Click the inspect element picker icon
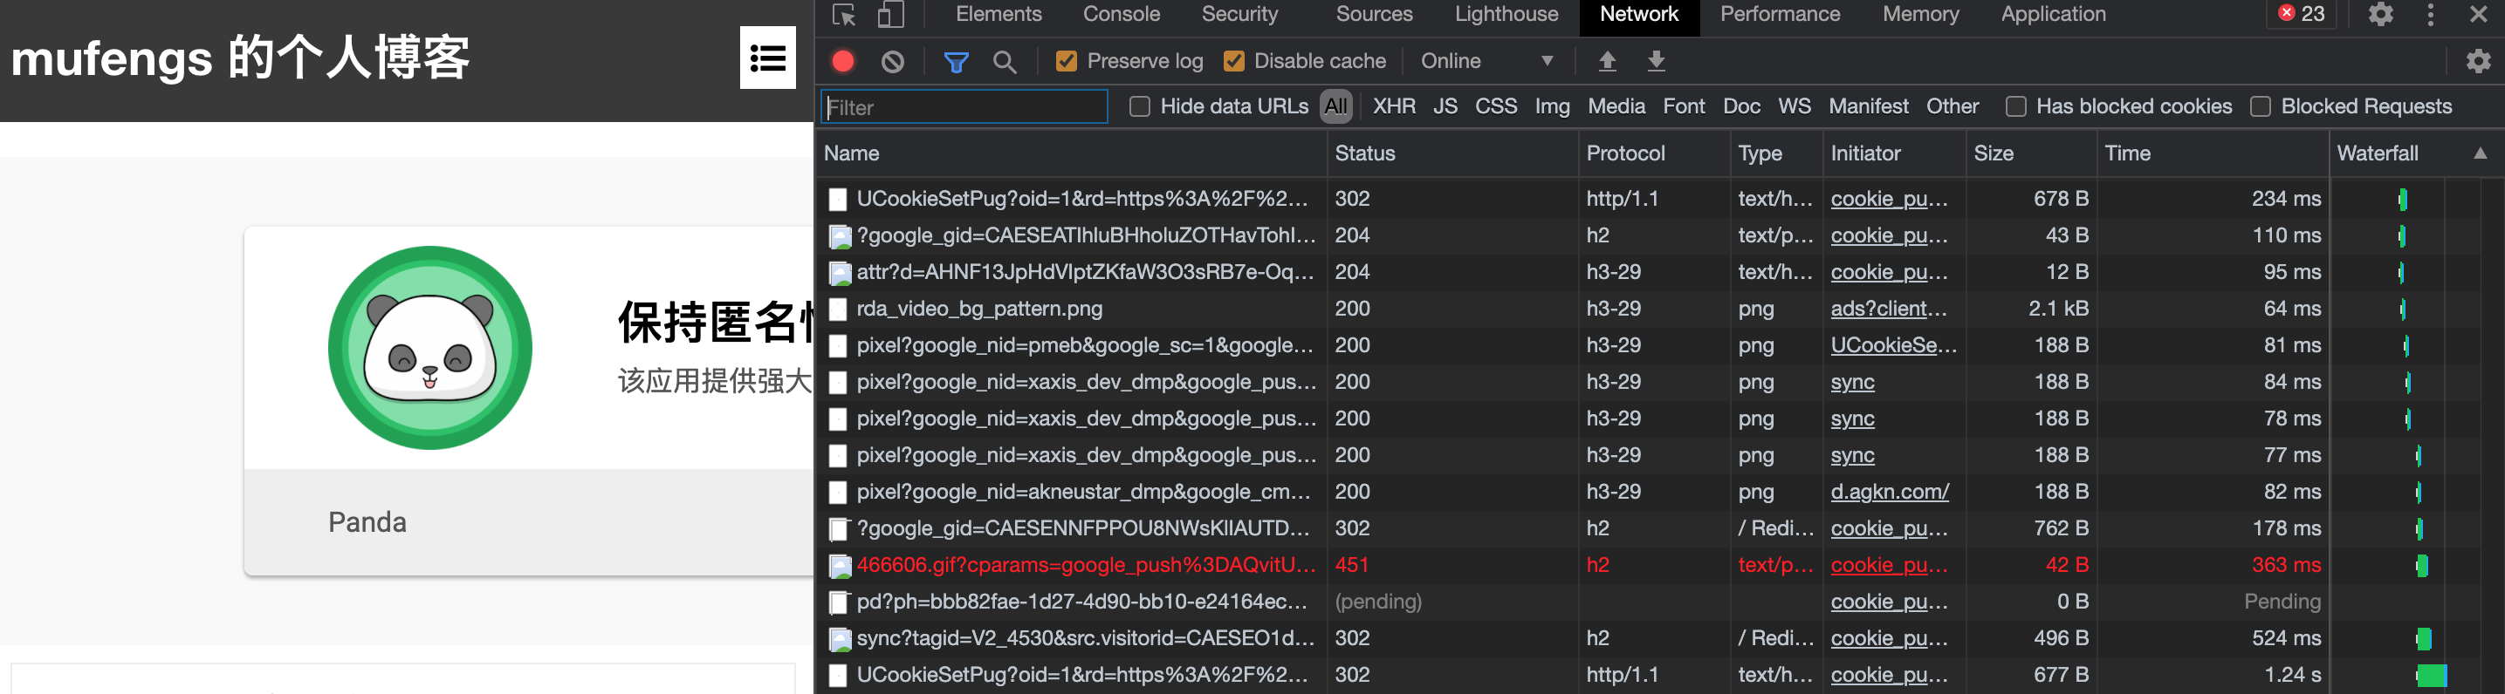Image resolution: width=2505 pixels, height=694 pixels. point(843,15)
